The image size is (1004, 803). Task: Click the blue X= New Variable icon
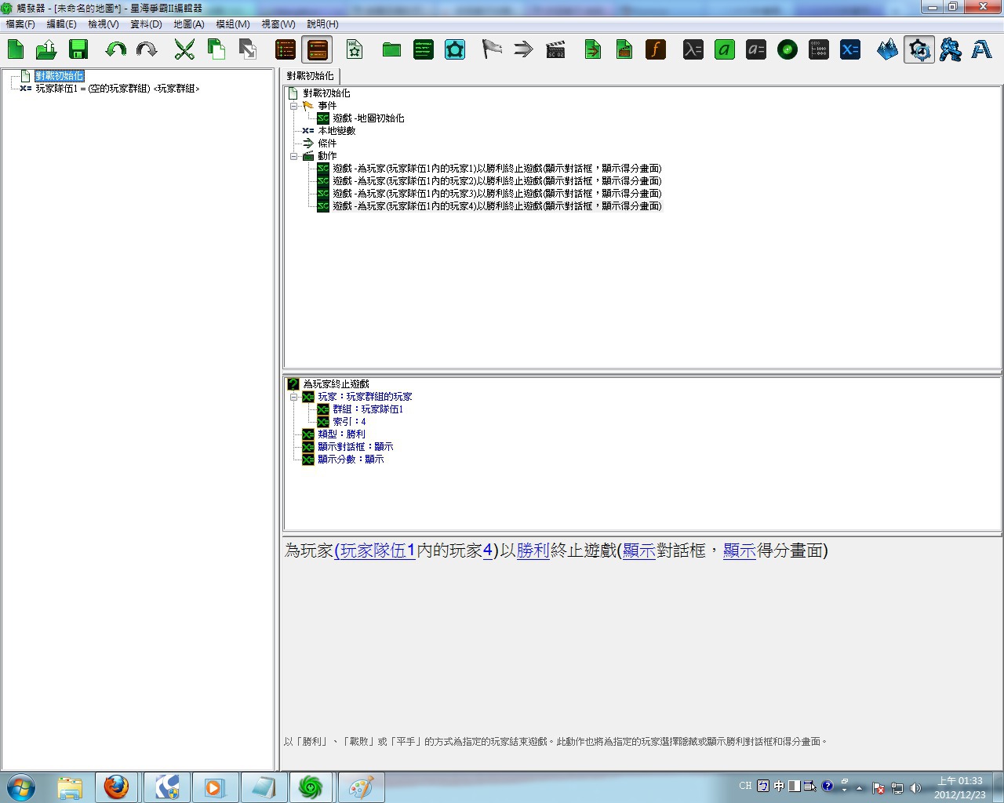tap(850, 50)
